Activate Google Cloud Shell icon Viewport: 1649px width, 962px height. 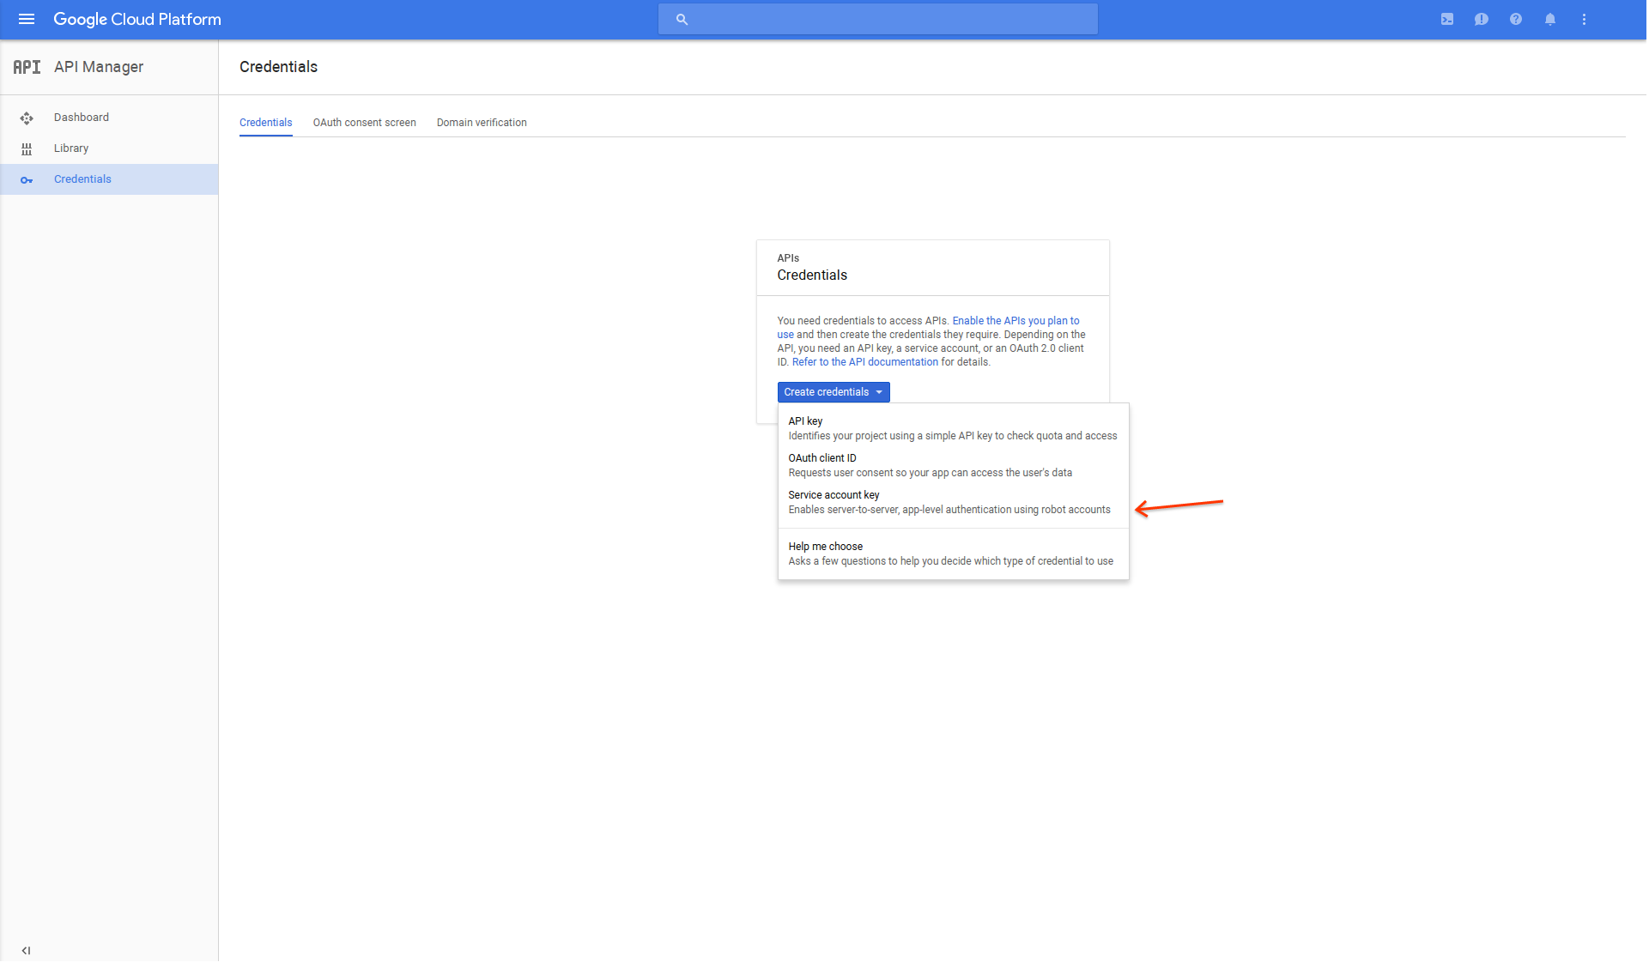click(x=1447, y=19)
